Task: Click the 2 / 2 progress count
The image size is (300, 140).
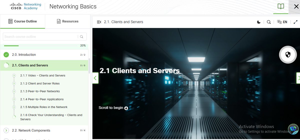Action: tap(83, 55)
